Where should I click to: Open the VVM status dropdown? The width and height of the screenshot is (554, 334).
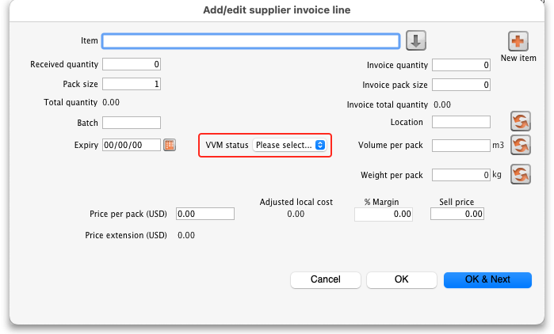click(289, 145)
